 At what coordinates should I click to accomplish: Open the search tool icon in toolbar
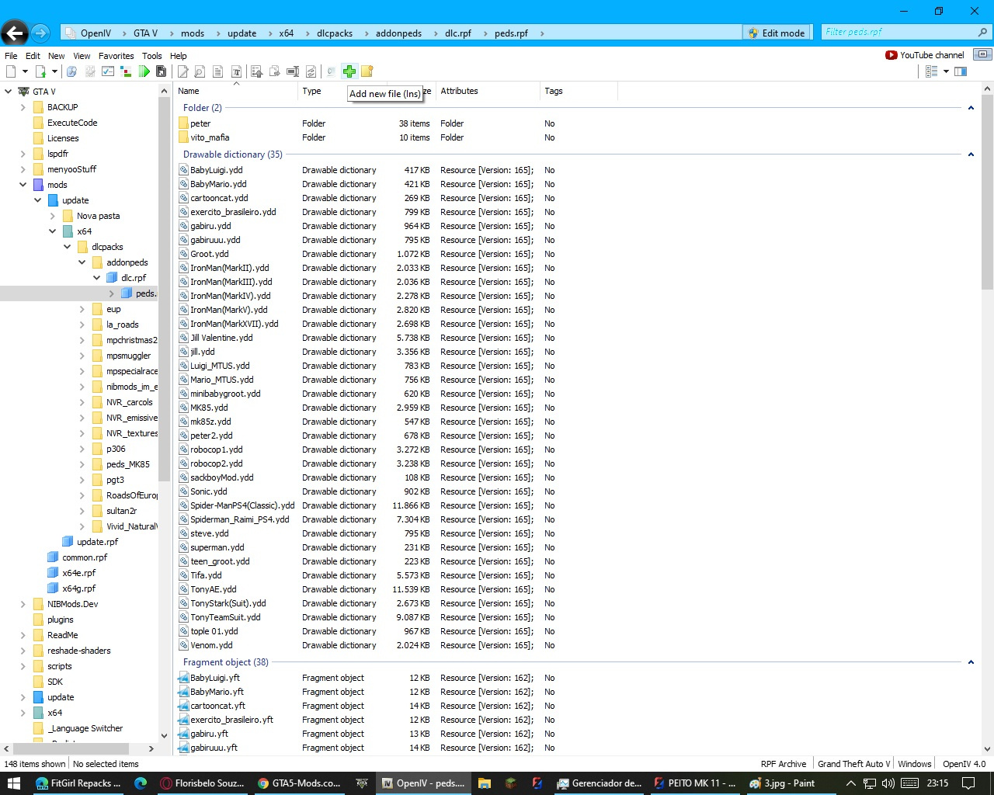(x=71, y=71)
